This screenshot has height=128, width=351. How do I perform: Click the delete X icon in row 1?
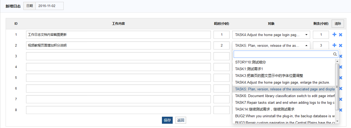point(341,35)
